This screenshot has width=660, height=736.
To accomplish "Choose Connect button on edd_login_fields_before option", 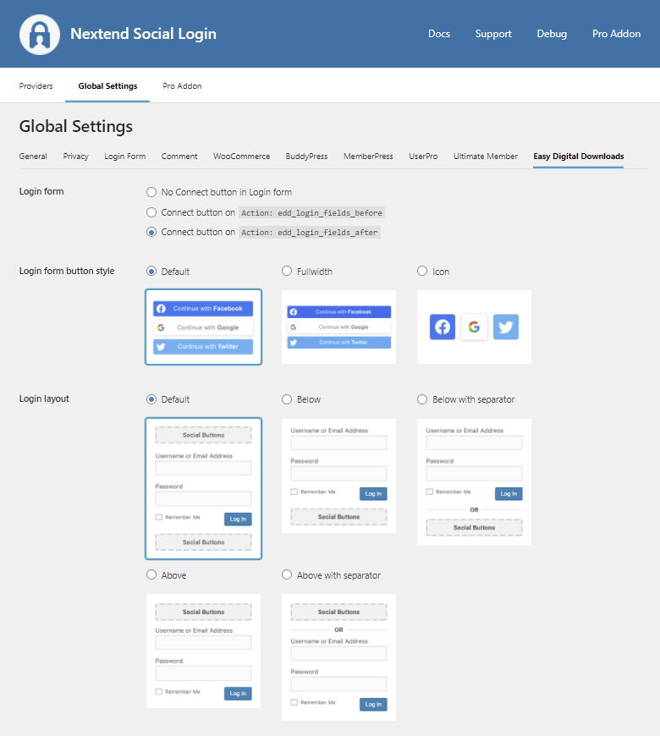I will pos(151,212).
